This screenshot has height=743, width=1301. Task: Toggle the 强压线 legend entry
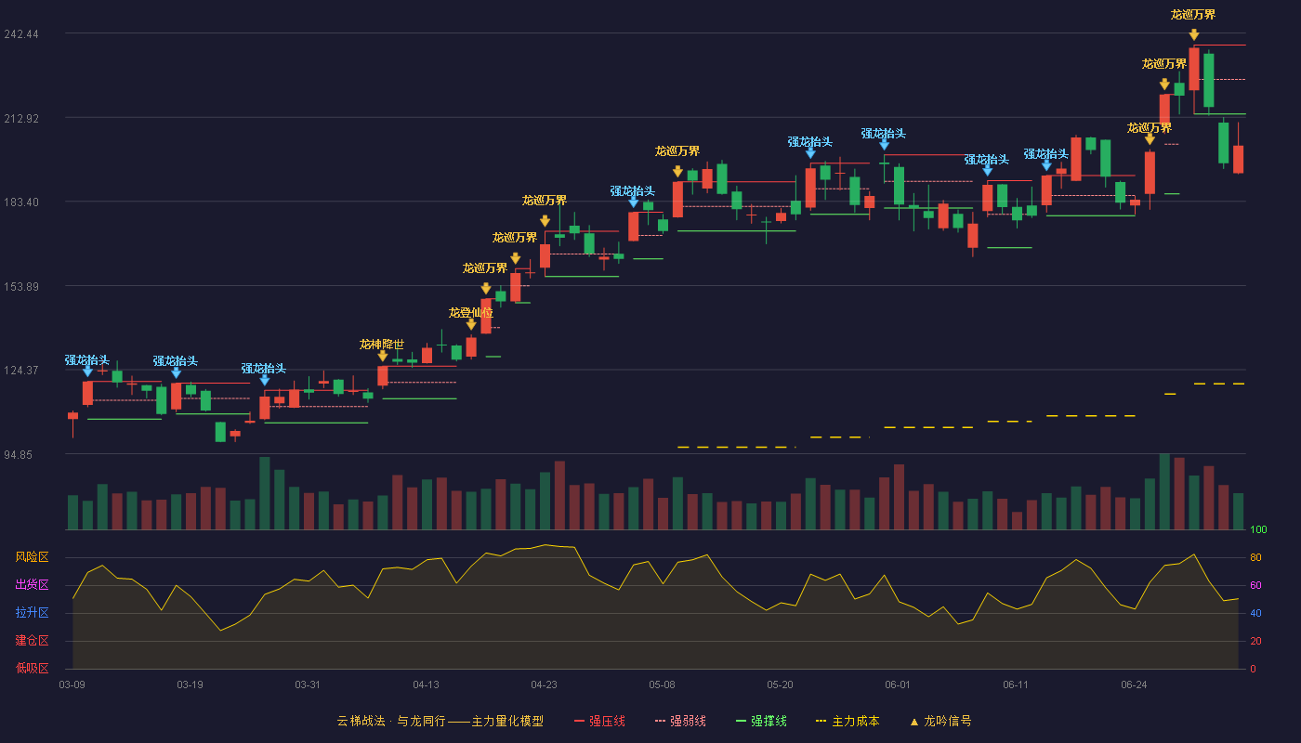tap(599, 721)
